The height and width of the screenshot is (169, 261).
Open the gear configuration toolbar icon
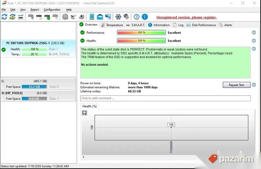pos(118,17)
